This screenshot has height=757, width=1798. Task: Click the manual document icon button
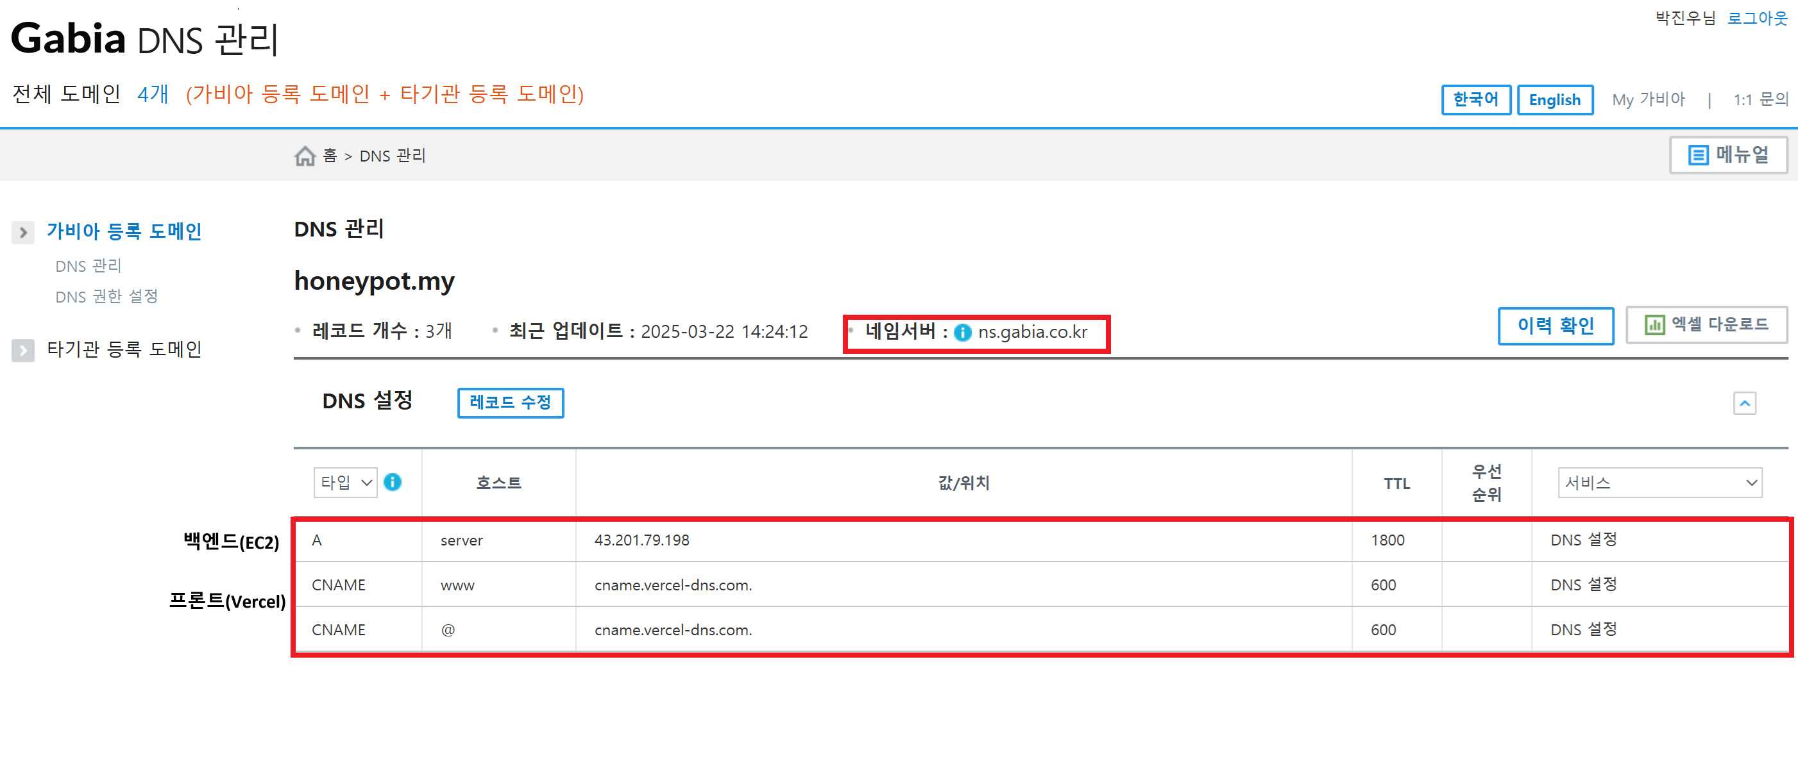pyautogui.click(x=1697, y=155)
